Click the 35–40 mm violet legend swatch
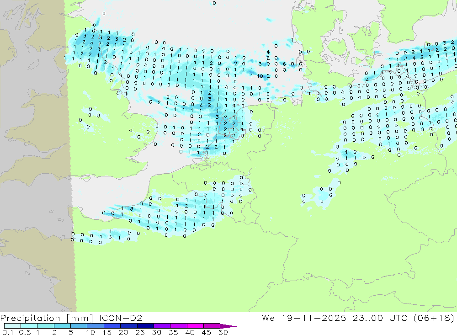The image size is (457, 335). click(x=178, y=326)
